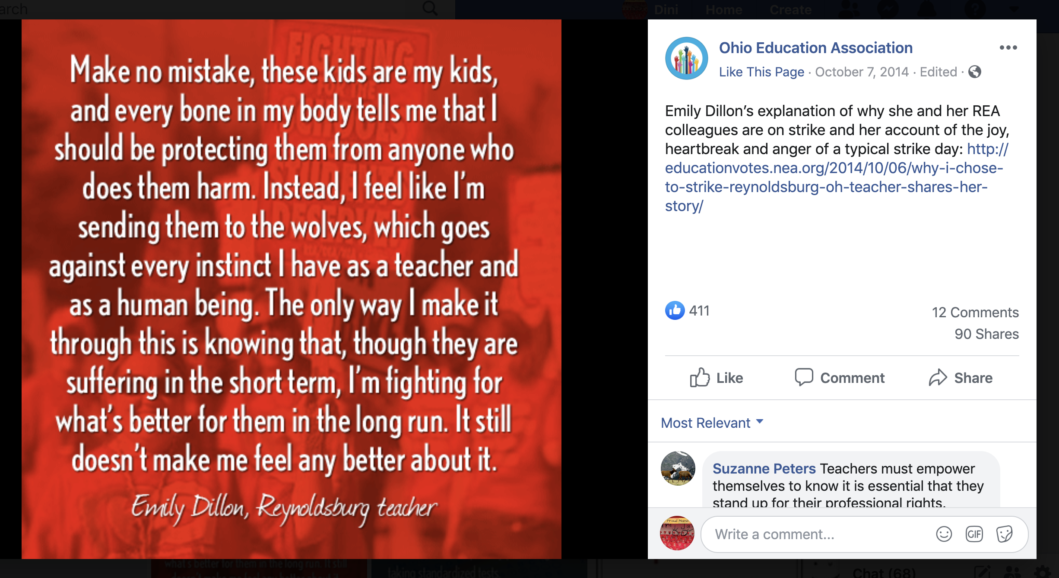Open Ohio Education Association profile picture
Image resolution: width=1059 pixels, height=578 pixels.
click(x=686, y=58)
